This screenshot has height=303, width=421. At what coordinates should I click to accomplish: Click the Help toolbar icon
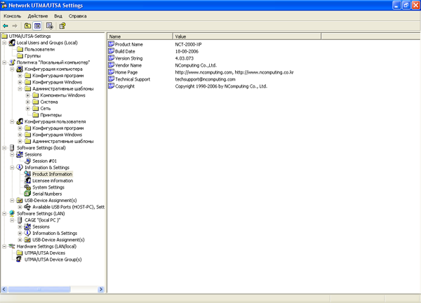coord(62,26)
